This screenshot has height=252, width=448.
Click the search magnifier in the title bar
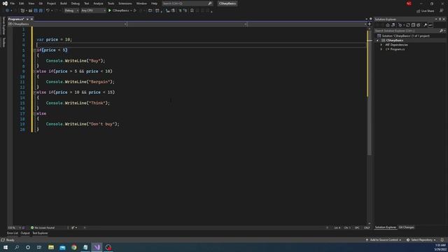pyautogui.click(x=210, y=3)
